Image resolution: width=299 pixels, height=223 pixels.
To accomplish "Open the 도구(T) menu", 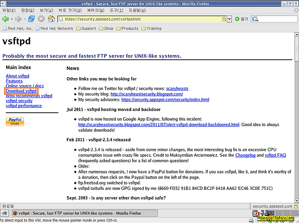I will (117, 10).
